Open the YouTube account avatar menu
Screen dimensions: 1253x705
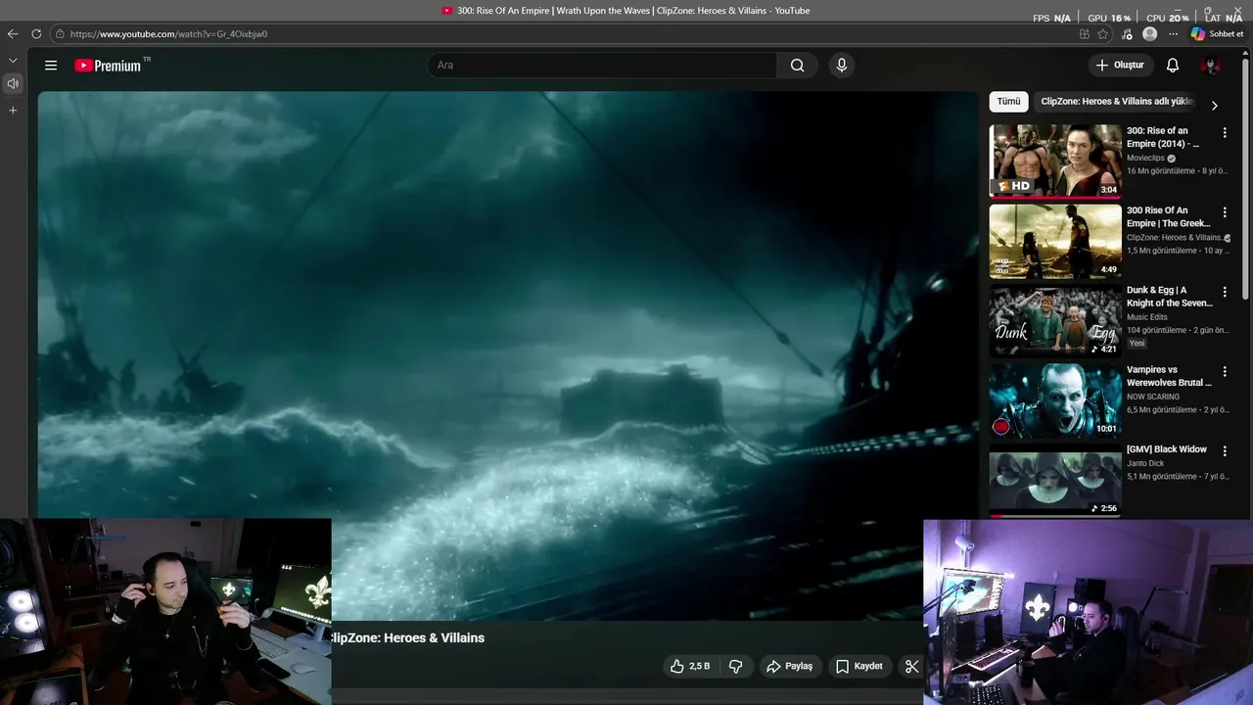pos(1212,66)
